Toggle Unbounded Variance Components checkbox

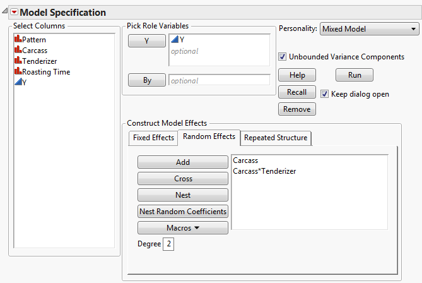click(x=283, y=57)
